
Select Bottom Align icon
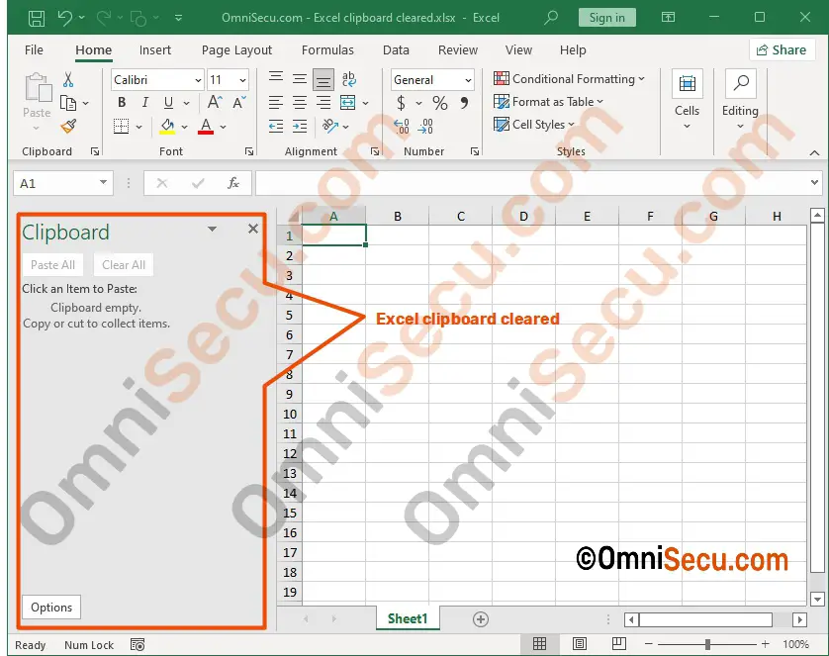323,80
